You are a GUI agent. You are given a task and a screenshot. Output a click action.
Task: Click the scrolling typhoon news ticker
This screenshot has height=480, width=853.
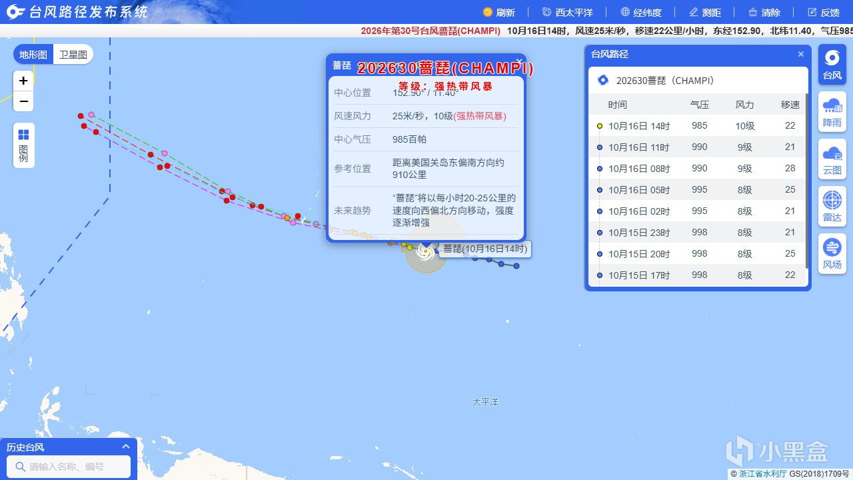(606, 31)
